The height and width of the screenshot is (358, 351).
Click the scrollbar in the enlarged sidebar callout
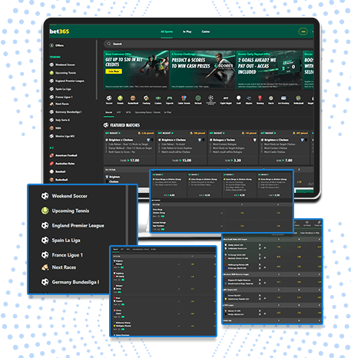pos(127,215)
